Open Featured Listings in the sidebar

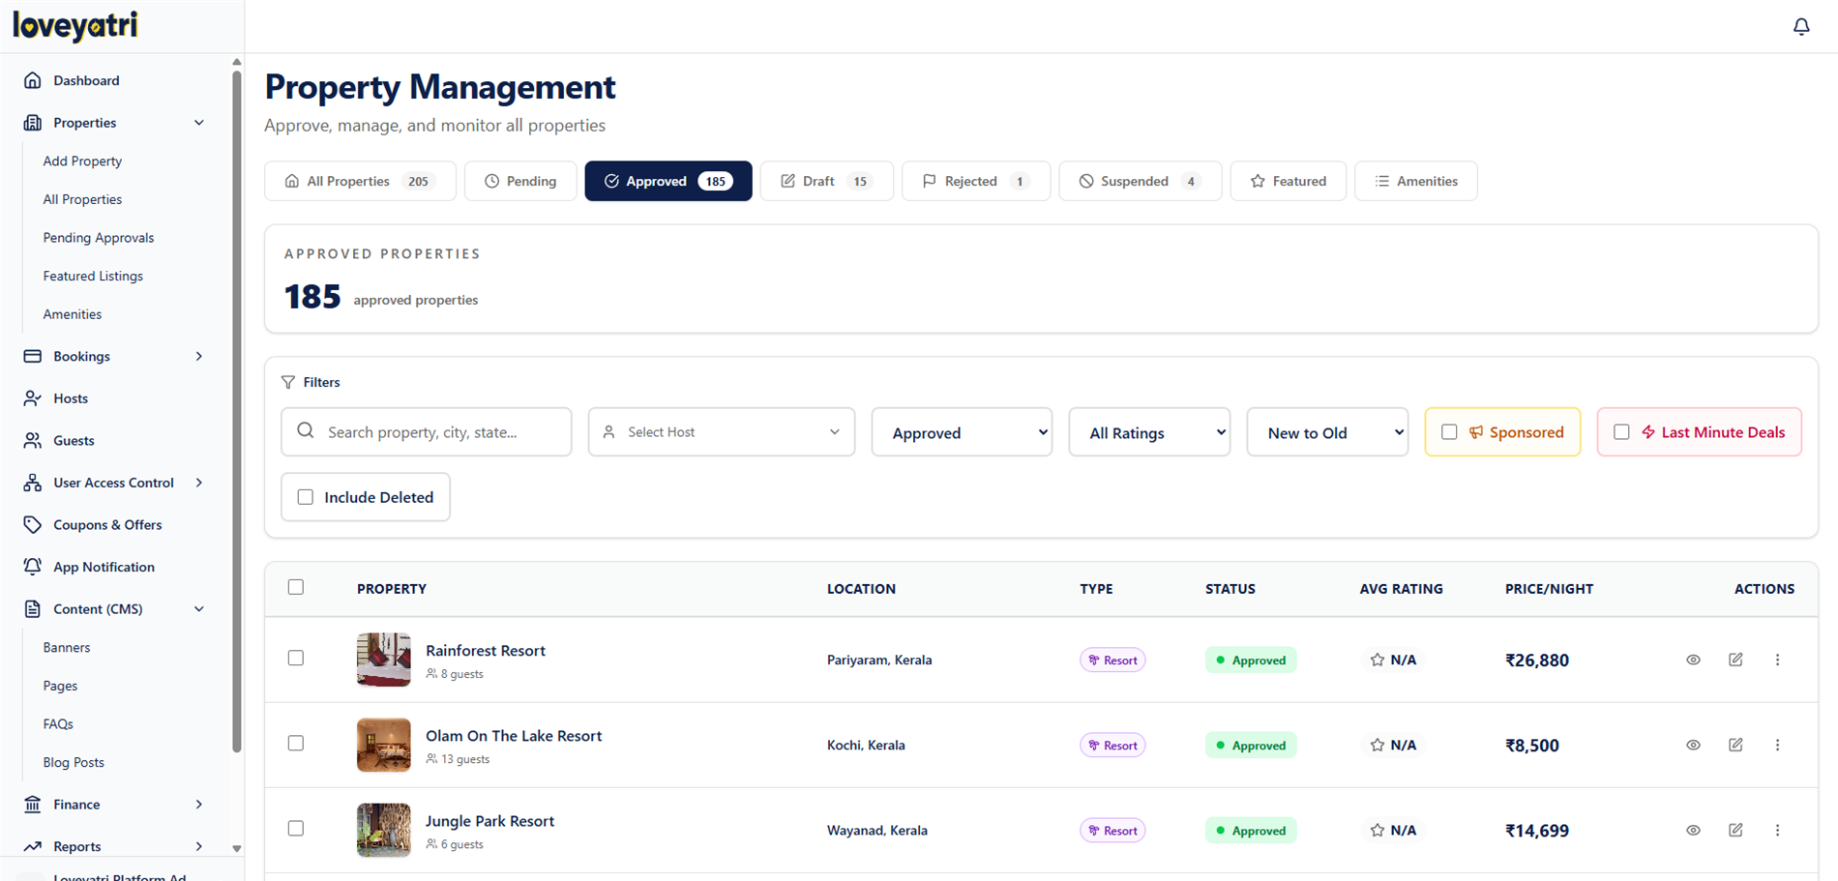coord(93,276)
